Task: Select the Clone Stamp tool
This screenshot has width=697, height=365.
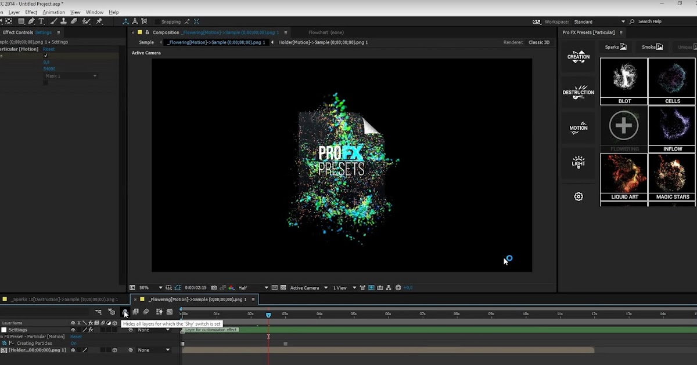Action: click(x=64, y=21)
